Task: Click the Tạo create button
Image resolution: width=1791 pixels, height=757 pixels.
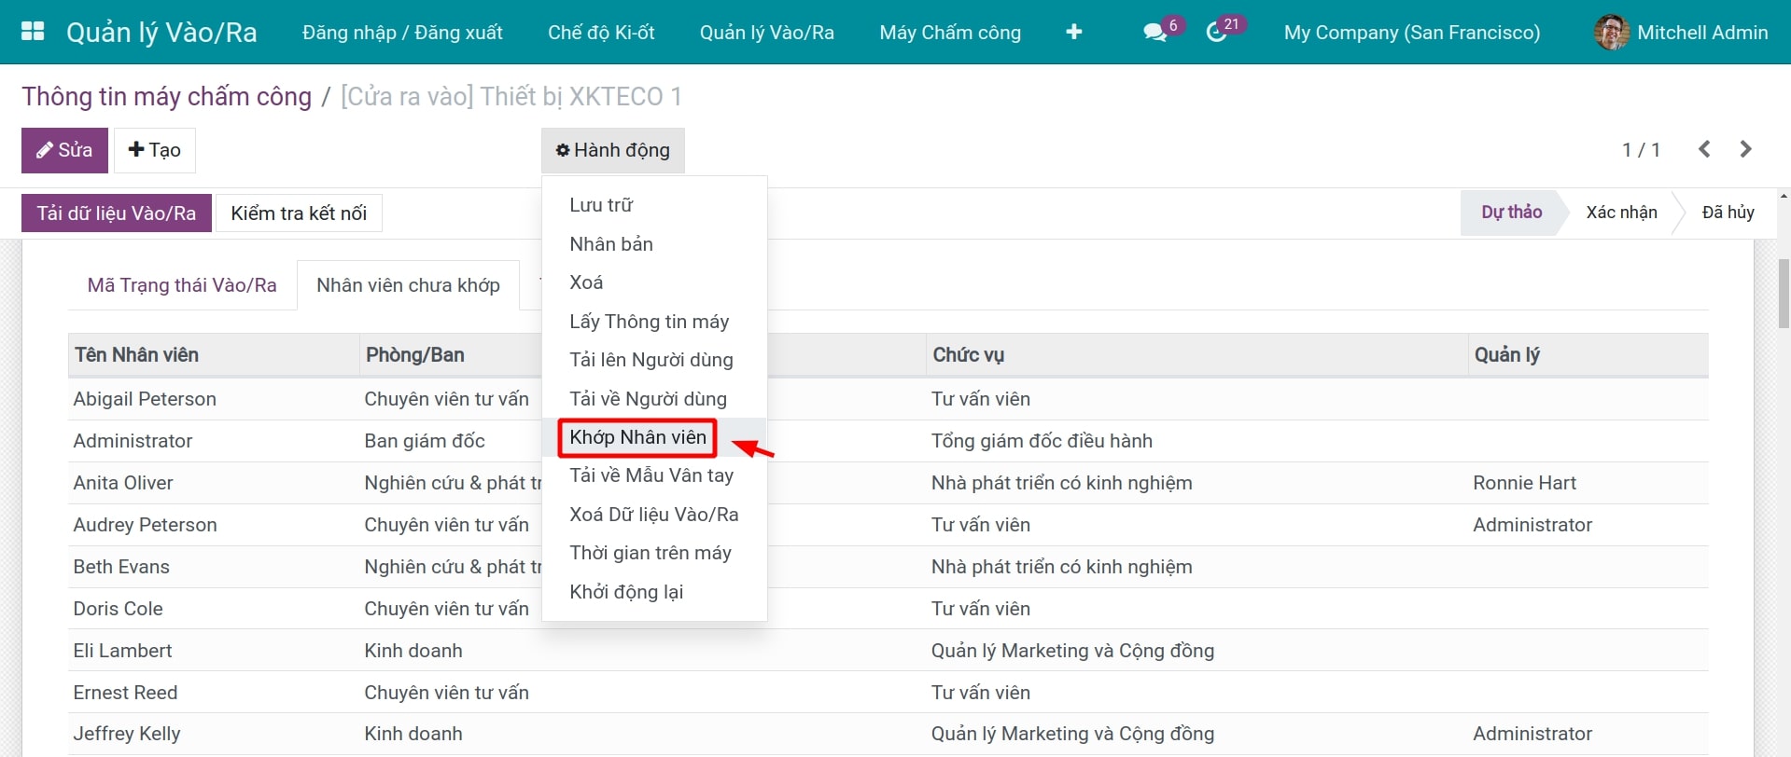Action: [x=155, y=150]
